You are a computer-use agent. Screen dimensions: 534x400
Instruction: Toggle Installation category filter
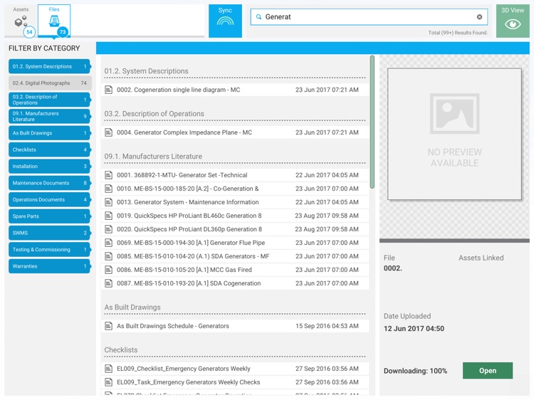(50, 167)
